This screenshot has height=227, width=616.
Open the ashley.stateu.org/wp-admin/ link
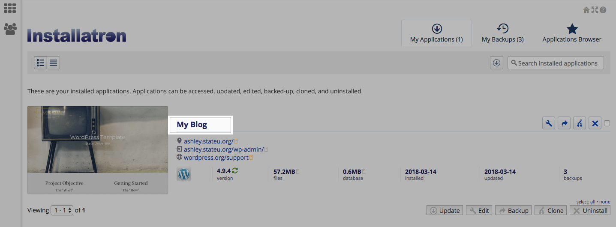(x=224, y=149)
